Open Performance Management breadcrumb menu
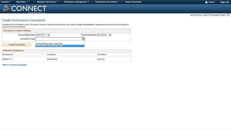Viewport: 231px width, 130px height. coord(77,2)
